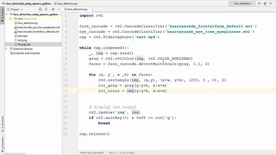Click 'haarcascade_frontalface_default.xml' string in code

(x=211, y=26)
